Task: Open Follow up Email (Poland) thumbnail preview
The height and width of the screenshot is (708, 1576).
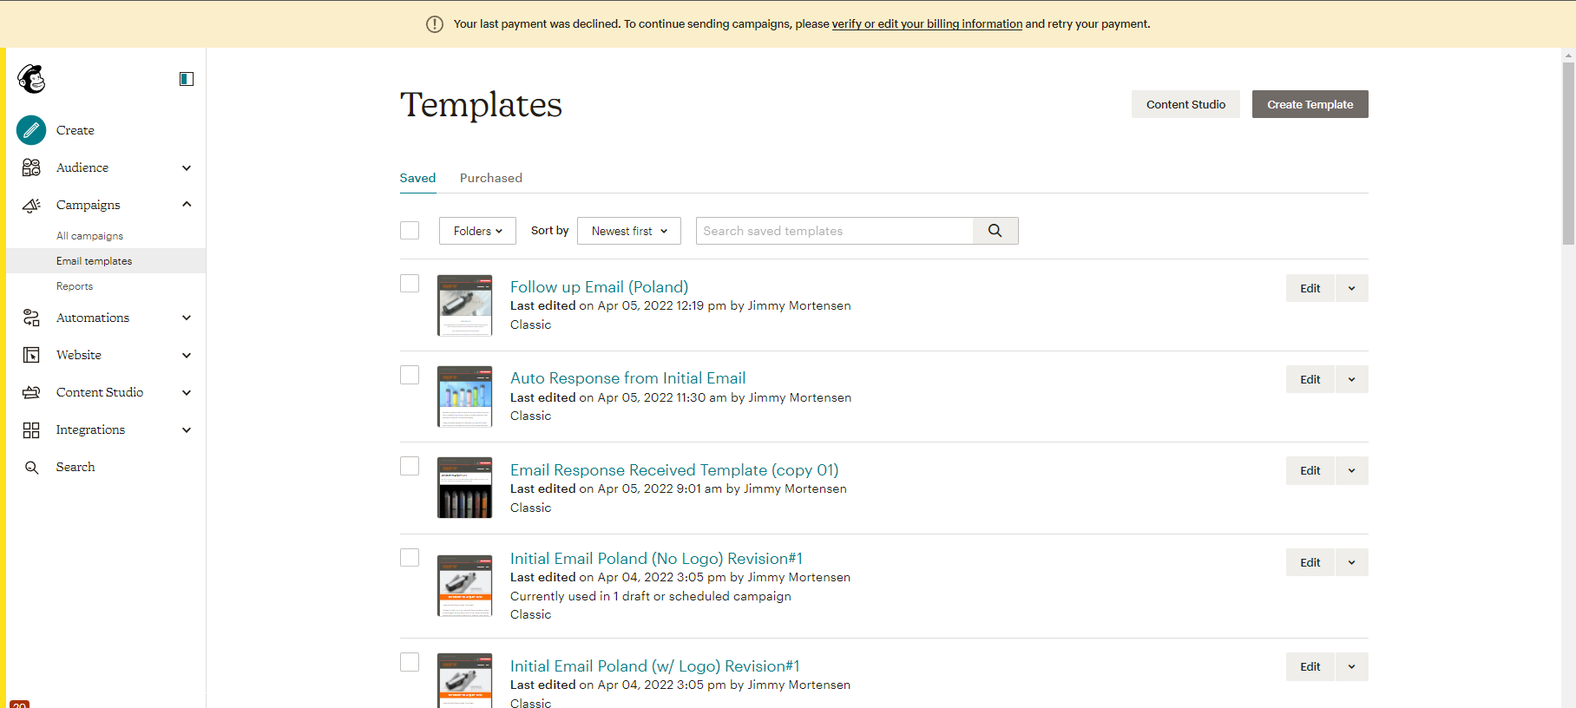Action: coord(464,305)
